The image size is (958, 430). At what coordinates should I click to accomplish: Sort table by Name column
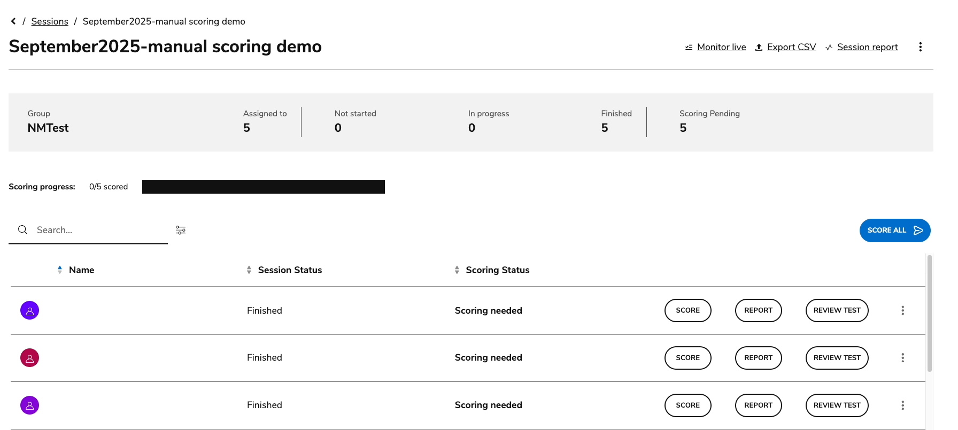coord(81,270)
